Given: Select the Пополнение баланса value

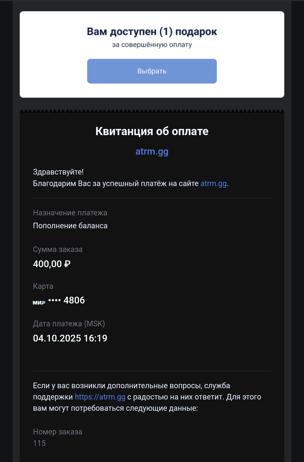Looking at the screenshot, I should [70, 226].
